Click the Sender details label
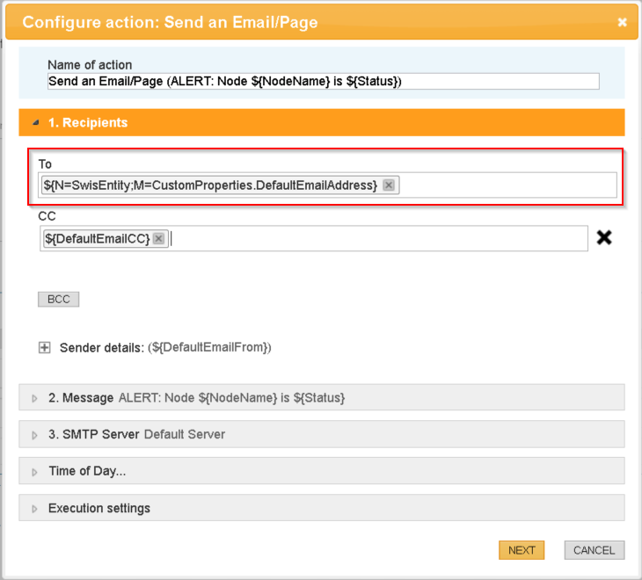642x580 pixels. point(102,348)
